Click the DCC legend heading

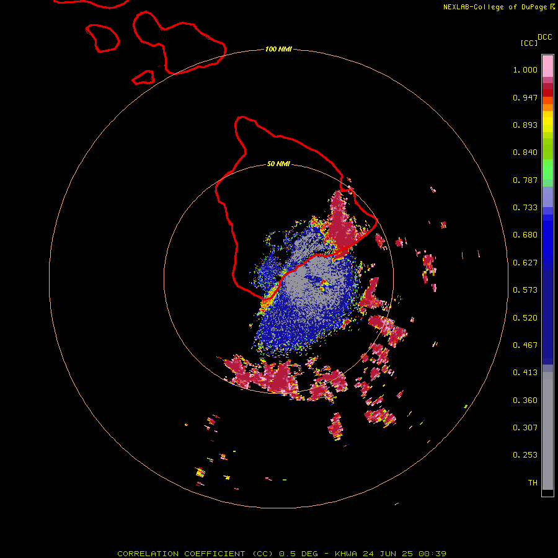(544, 37)
